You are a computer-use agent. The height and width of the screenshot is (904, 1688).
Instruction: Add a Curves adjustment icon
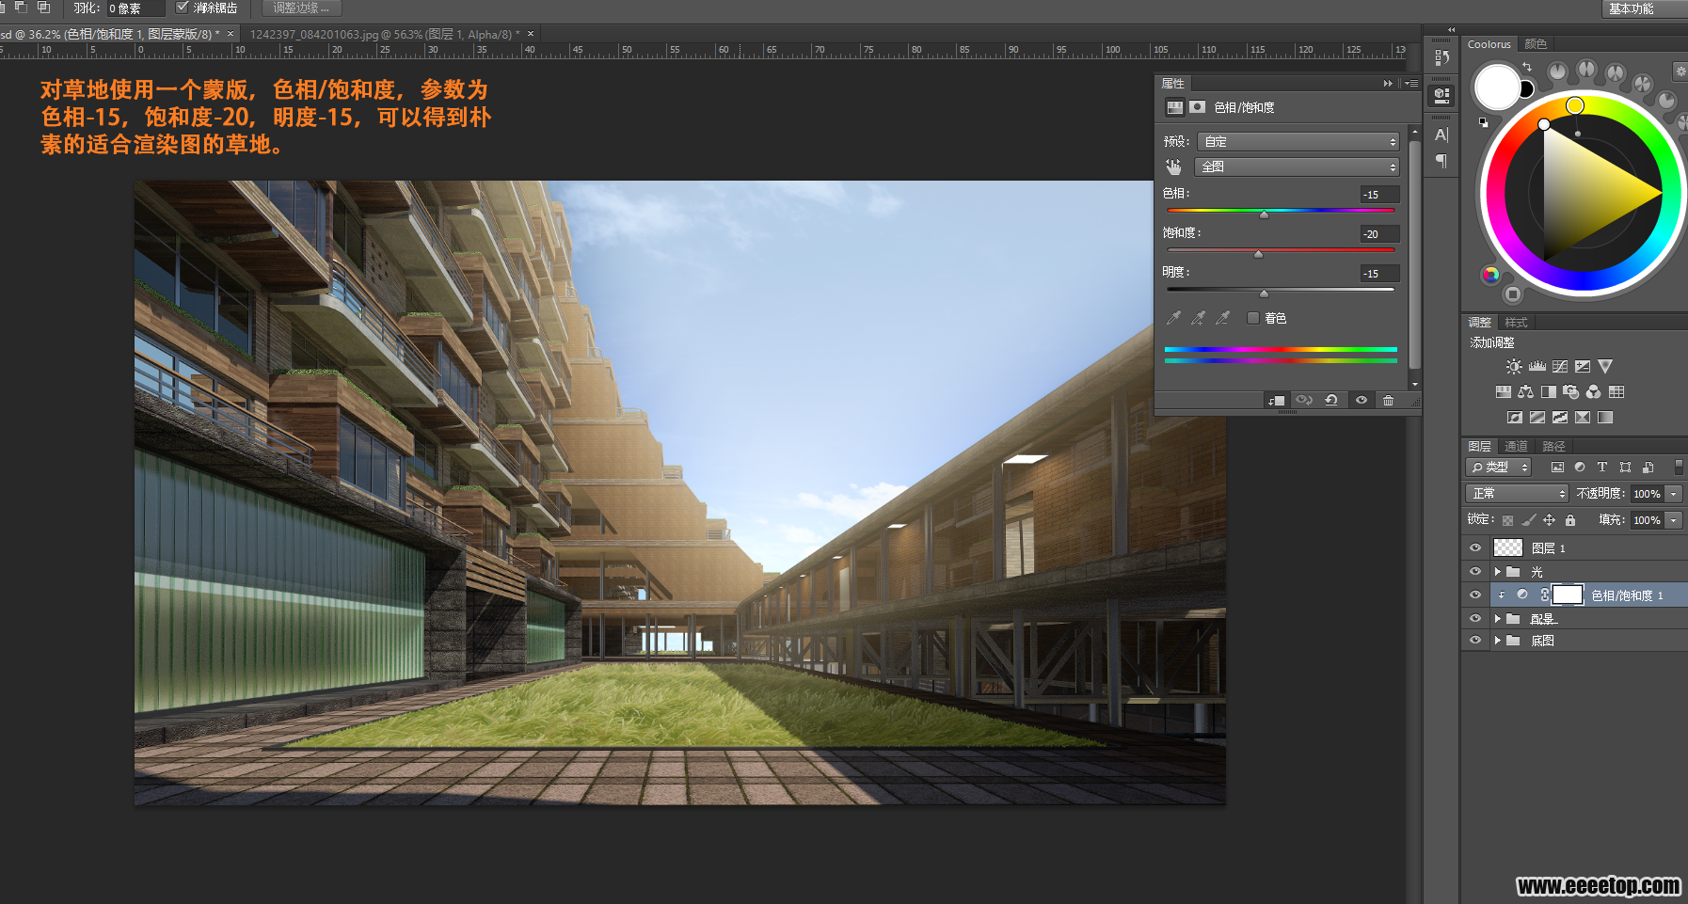pos(1560,367)
